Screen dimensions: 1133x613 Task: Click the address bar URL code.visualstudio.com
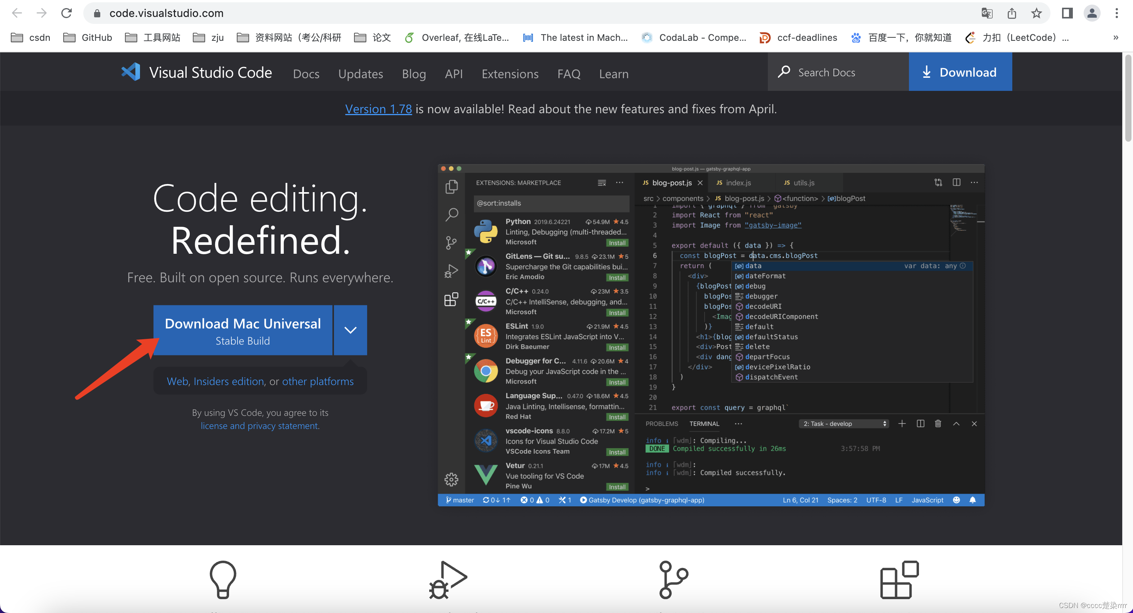(x=166, y=13)
